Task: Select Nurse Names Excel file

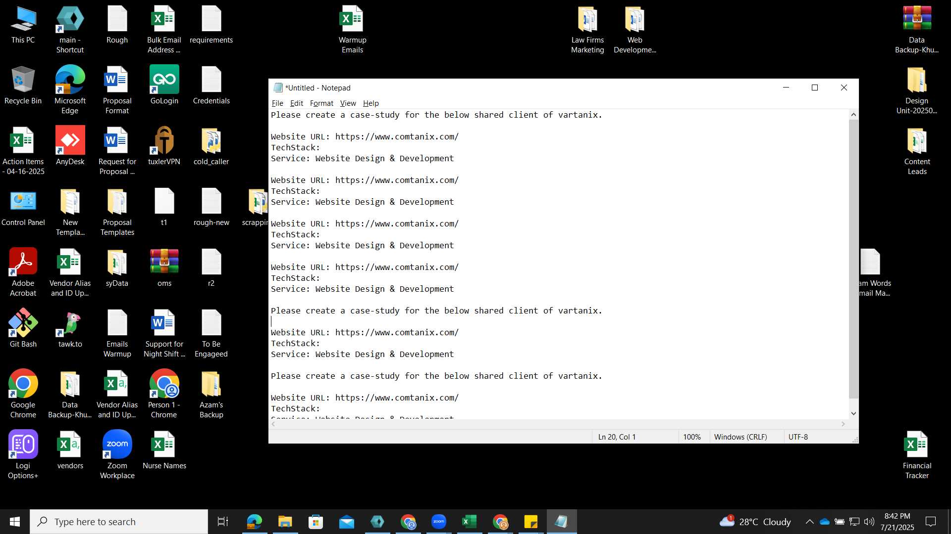Action: coord(164,450)
